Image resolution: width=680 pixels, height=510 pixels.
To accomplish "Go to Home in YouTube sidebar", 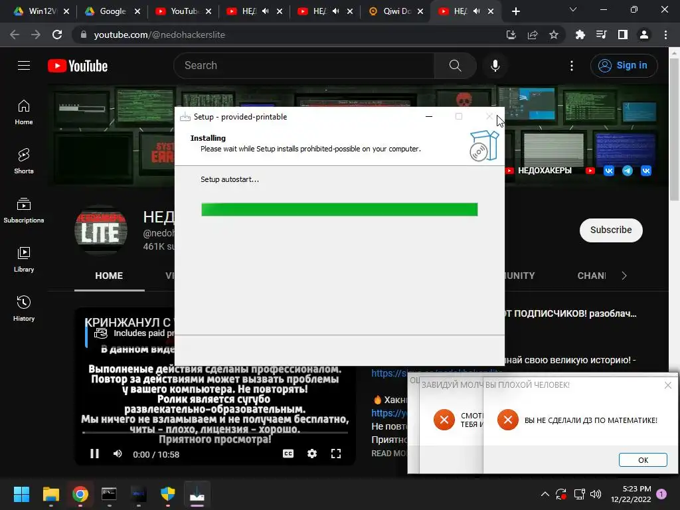I will (x=24, y=112).
